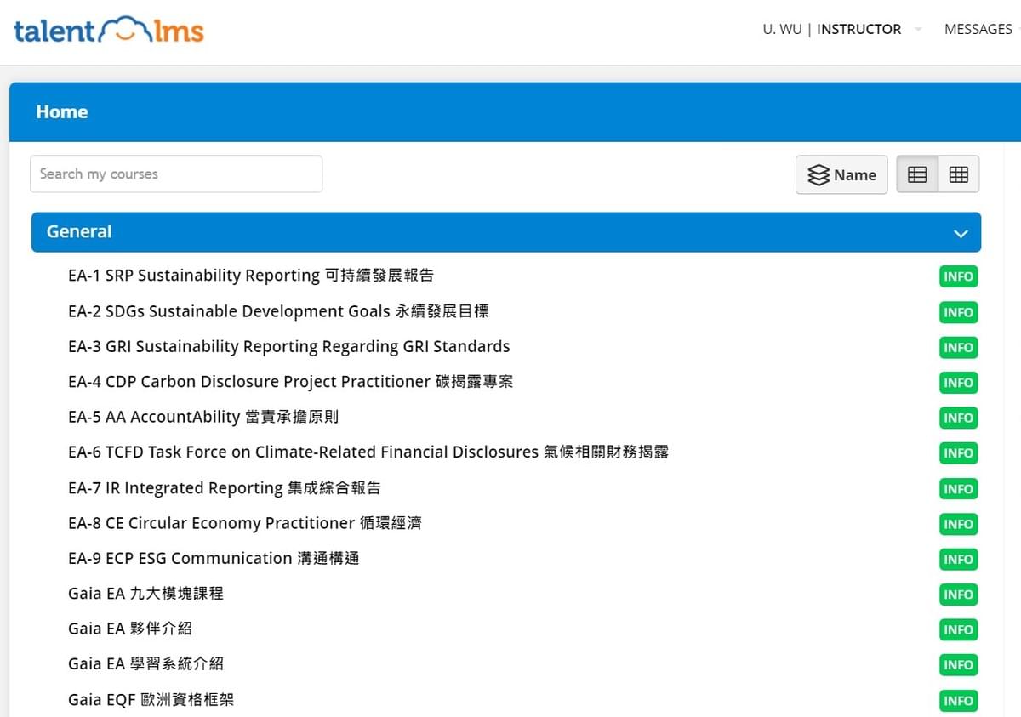The height and width of the screenshot is (717, 1021).
Task: Collapse the General category chevron
Action: 961,233
